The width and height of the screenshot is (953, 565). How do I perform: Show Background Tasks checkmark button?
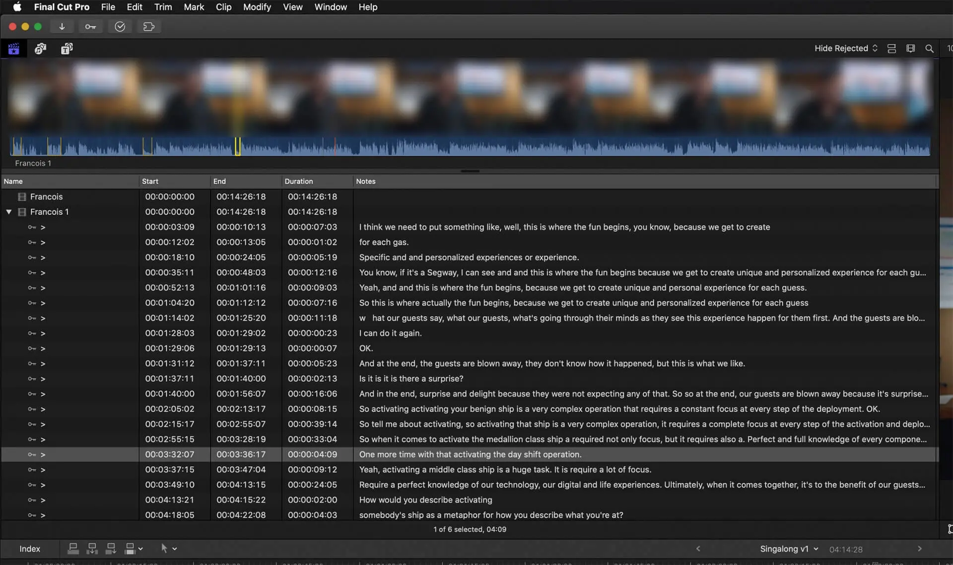pos(120,27)
